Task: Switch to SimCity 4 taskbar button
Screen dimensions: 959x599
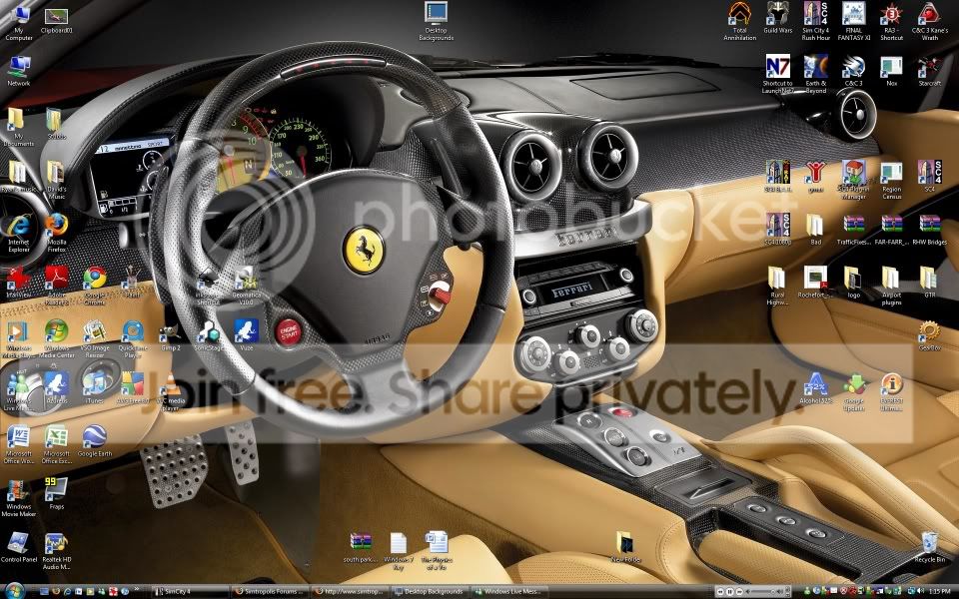Action: [189, 592]
